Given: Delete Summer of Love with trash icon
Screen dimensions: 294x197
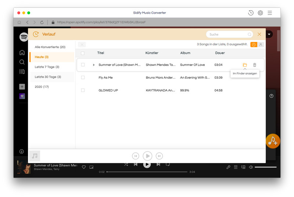Looking at the screenshot, I should [x=254, y=65].
